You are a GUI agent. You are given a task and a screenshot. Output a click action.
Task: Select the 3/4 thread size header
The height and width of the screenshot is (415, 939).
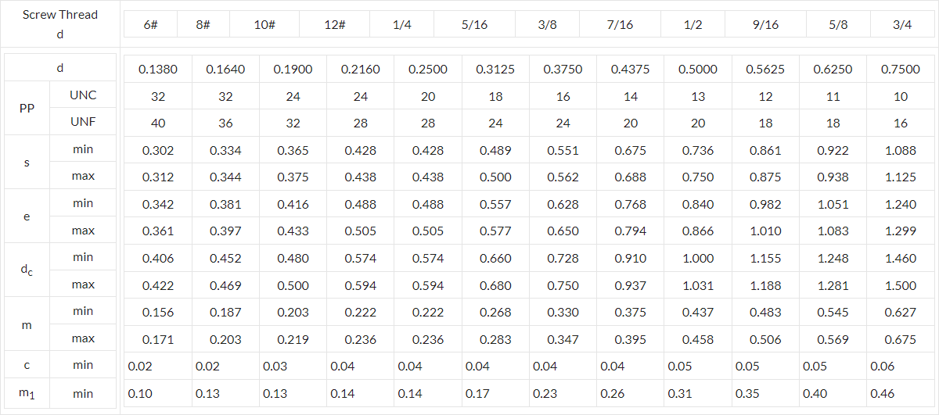pyautogui.click(x=902, y=24)
